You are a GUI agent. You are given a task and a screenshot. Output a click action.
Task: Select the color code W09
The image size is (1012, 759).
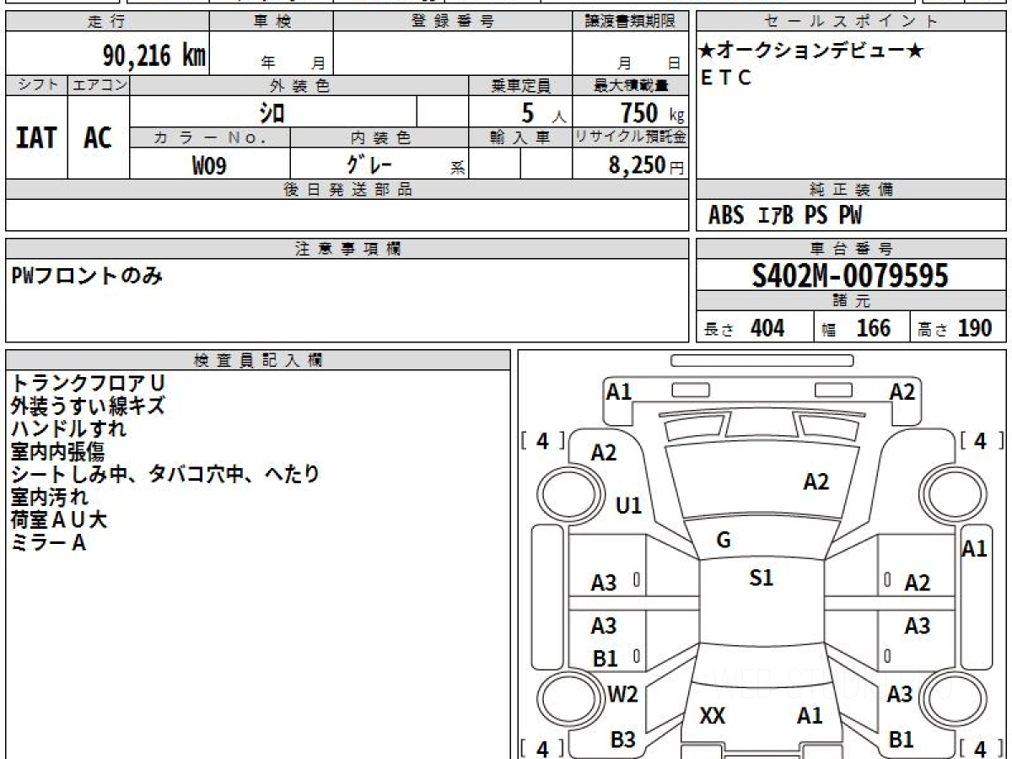tap(209, 164)
